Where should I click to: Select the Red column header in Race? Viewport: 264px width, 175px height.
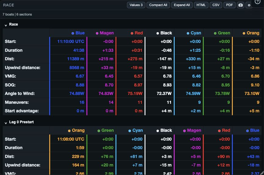pyautogui.click(x=137, y=33)
